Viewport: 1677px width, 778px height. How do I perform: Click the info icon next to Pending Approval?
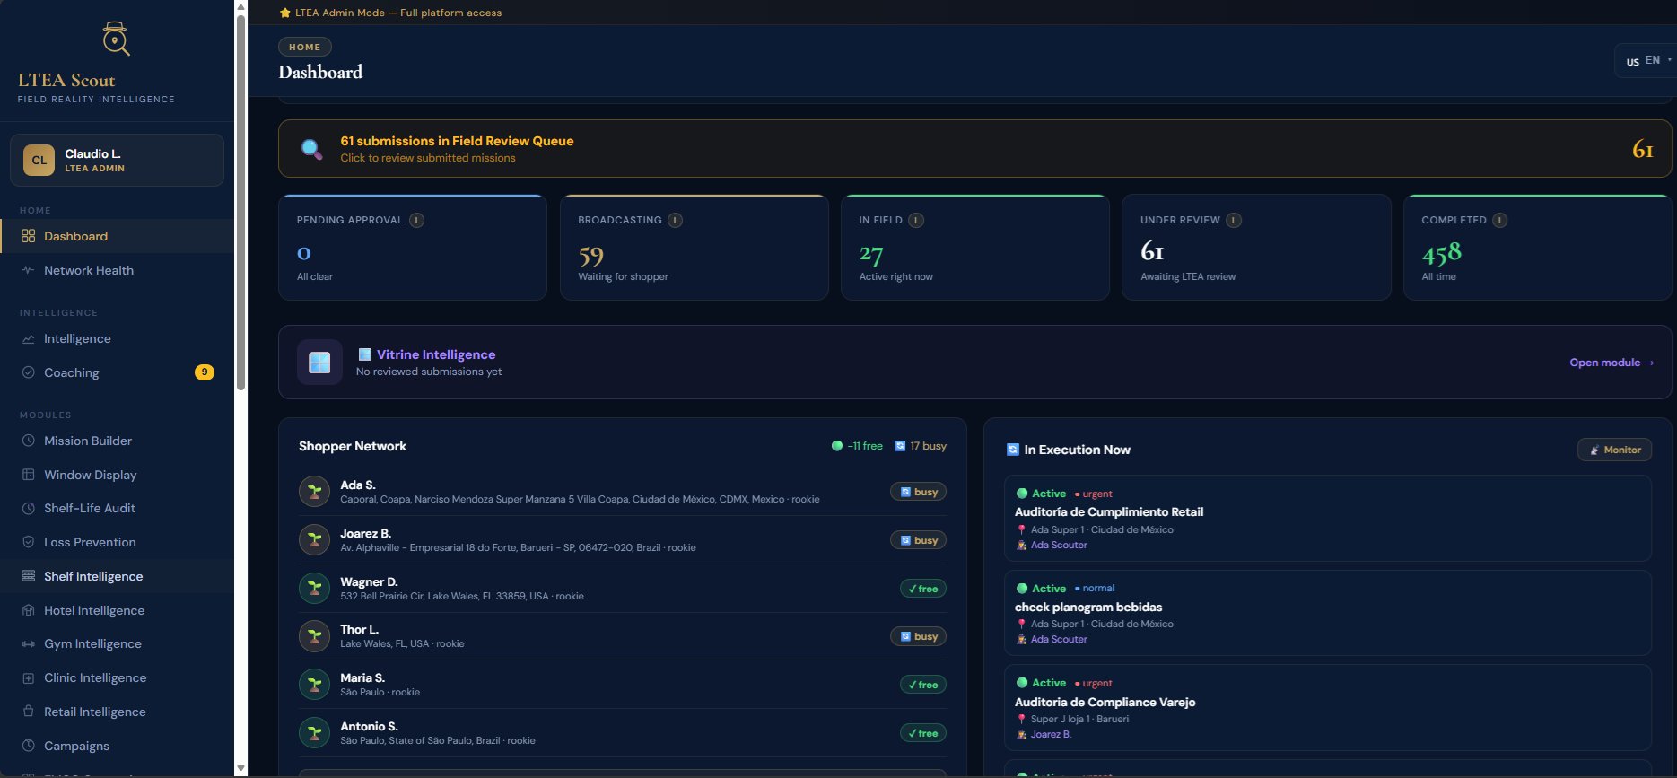416,220
